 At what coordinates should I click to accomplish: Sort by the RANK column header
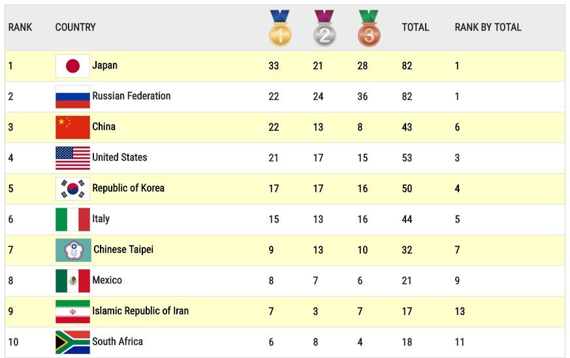point(20,27)
